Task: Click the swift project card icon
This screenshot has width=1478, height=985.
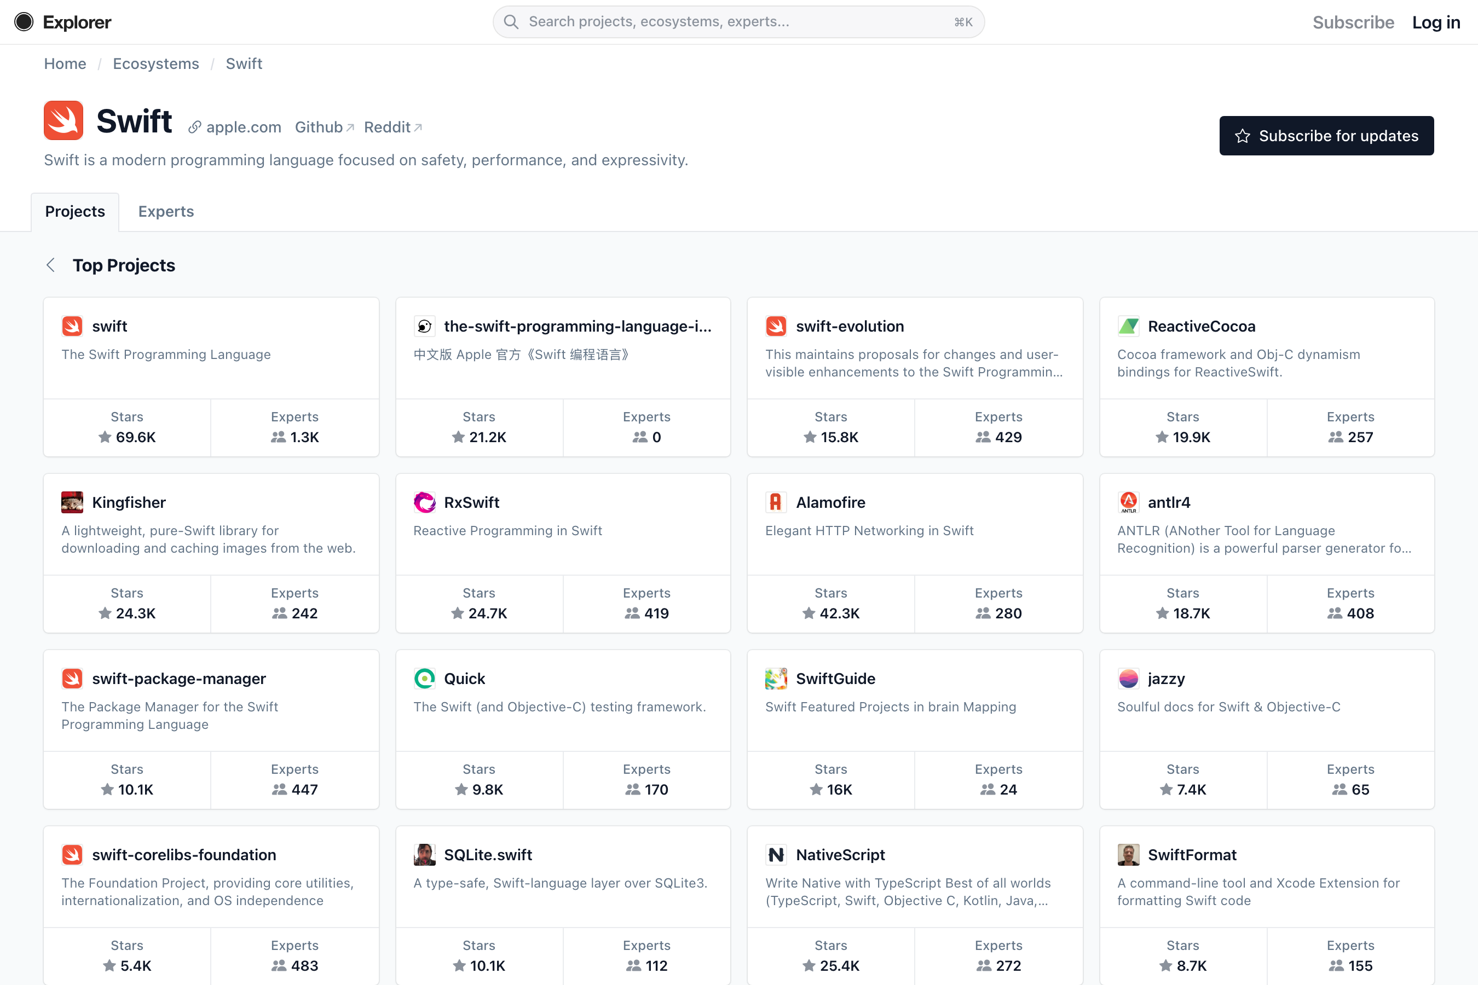Action: click(73, 326)
